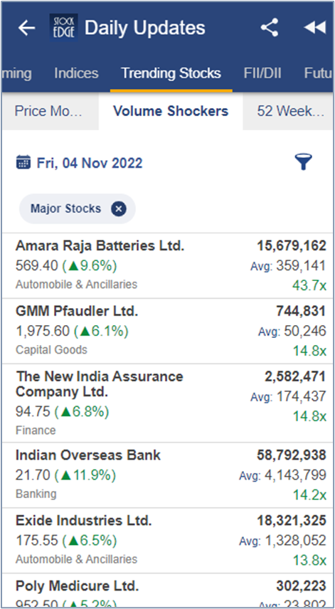Remove the Major Stocks filter chip
The width and height of the screenshot is (335, 609).
[x=119, y=209]
